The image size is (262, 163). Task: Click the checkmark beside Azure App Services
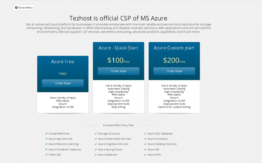[46, 139]
